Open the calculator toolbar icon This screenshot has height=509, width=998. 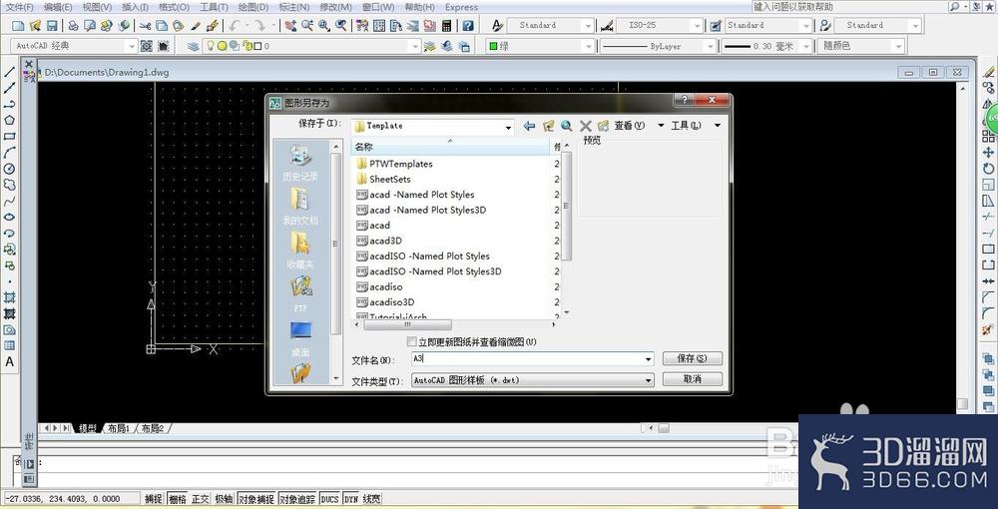[x=447, y=26]
